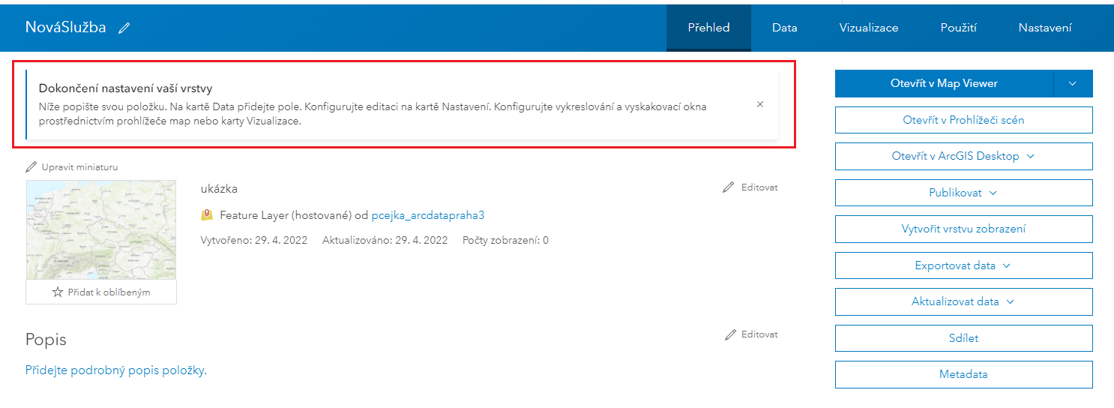Click the Otevřít v Map Viewer button
1114x408 pixels.
944,83
